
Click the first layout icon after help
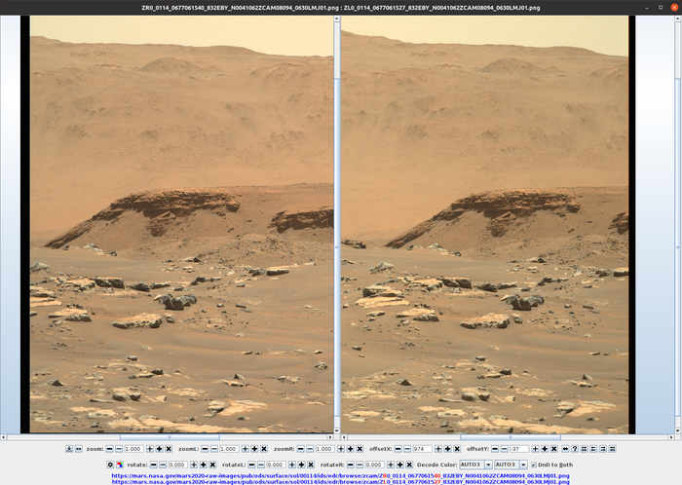585,449
